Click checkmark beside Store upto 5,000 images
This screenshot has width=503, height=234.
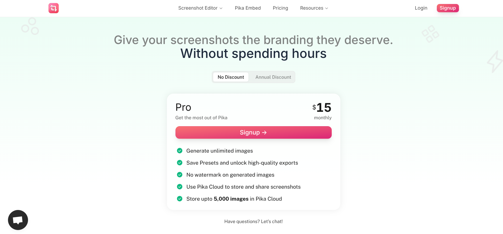pyautogui.click(x=180, y=199)
